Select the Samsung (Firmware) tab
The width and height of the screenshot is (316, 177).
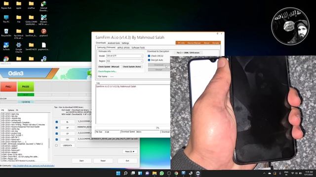click(106, 48)
